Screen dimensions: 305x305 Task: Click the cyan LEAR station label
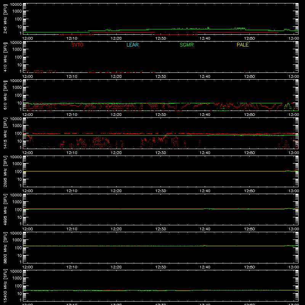[132, 45]
